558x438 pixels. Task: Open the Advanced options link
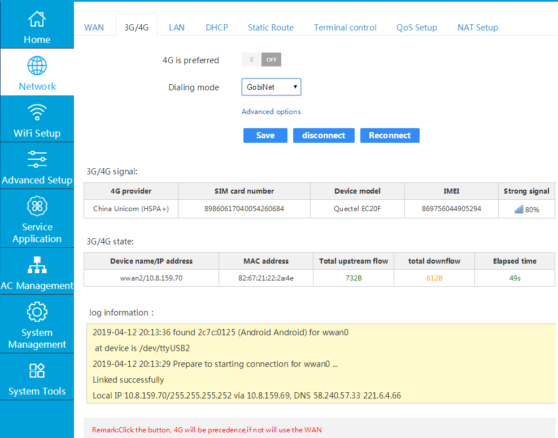pos(271,111)
